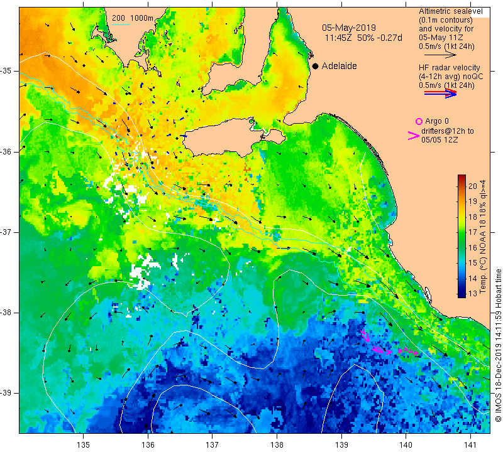Click the 138 longitude axis label
The height and width of the screenshot is (452, 503).
click(277, 444)
